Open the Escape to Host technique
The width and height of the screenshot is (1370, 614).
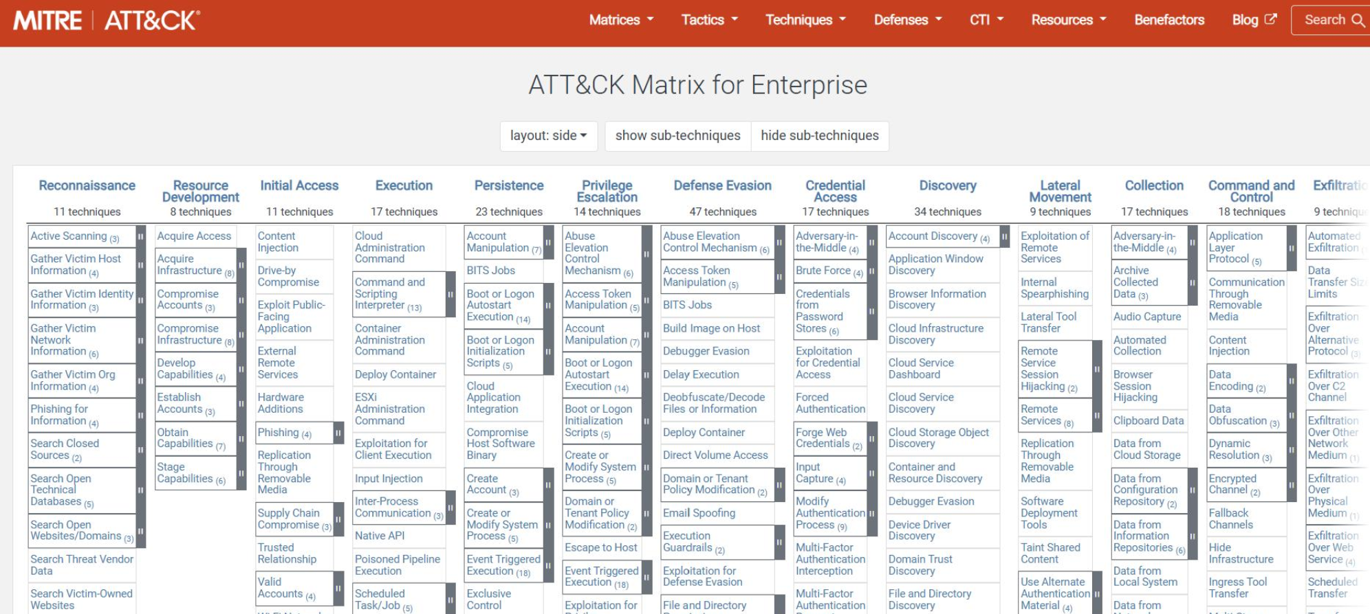click(600, 548)
